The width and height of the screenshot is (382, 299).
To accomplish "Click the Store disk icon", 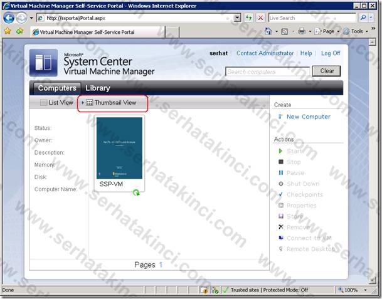I will [280, 216].
